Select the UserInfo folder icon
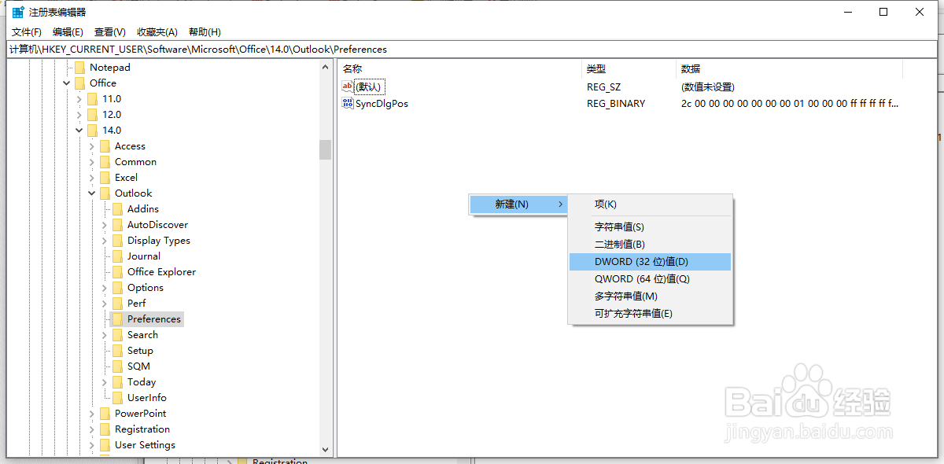This screenshot has height=464, width=944. [118, 397]
